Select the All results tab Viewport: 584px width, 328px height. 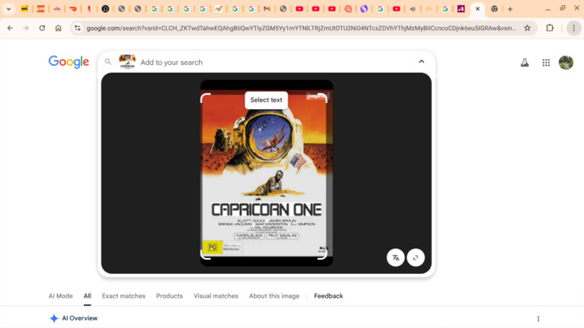[x=87, y=296]
